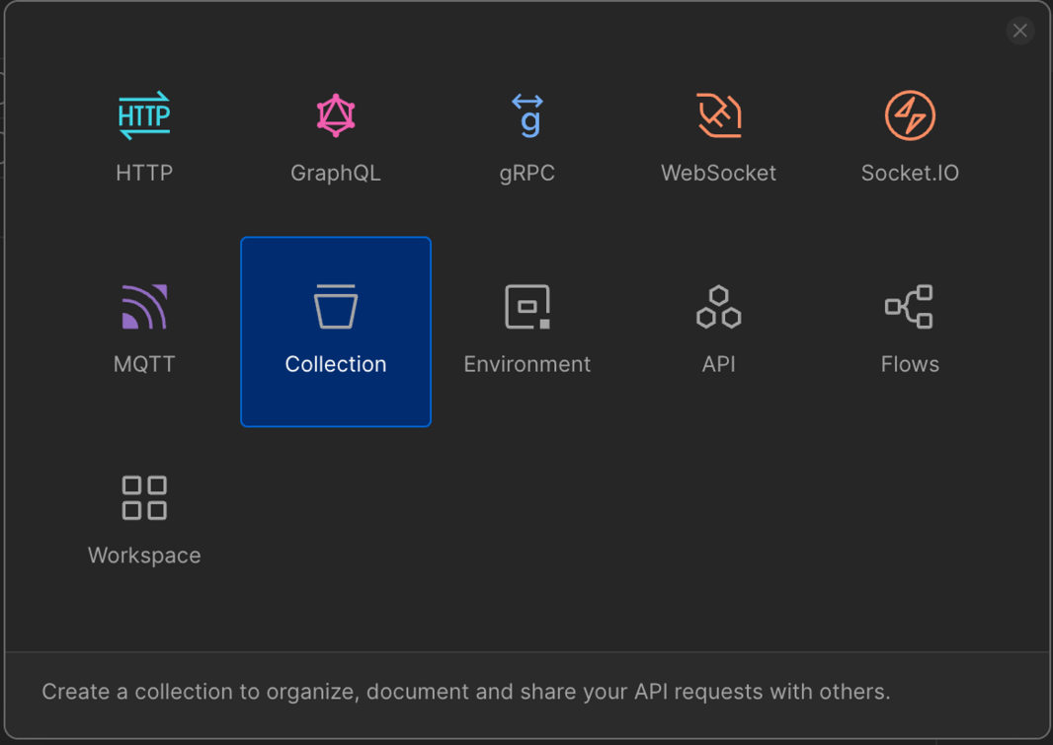Viewport: 1053px width, 745px height.
Task: Pick the WebSocket orange icon
Action: pos(719,115)
